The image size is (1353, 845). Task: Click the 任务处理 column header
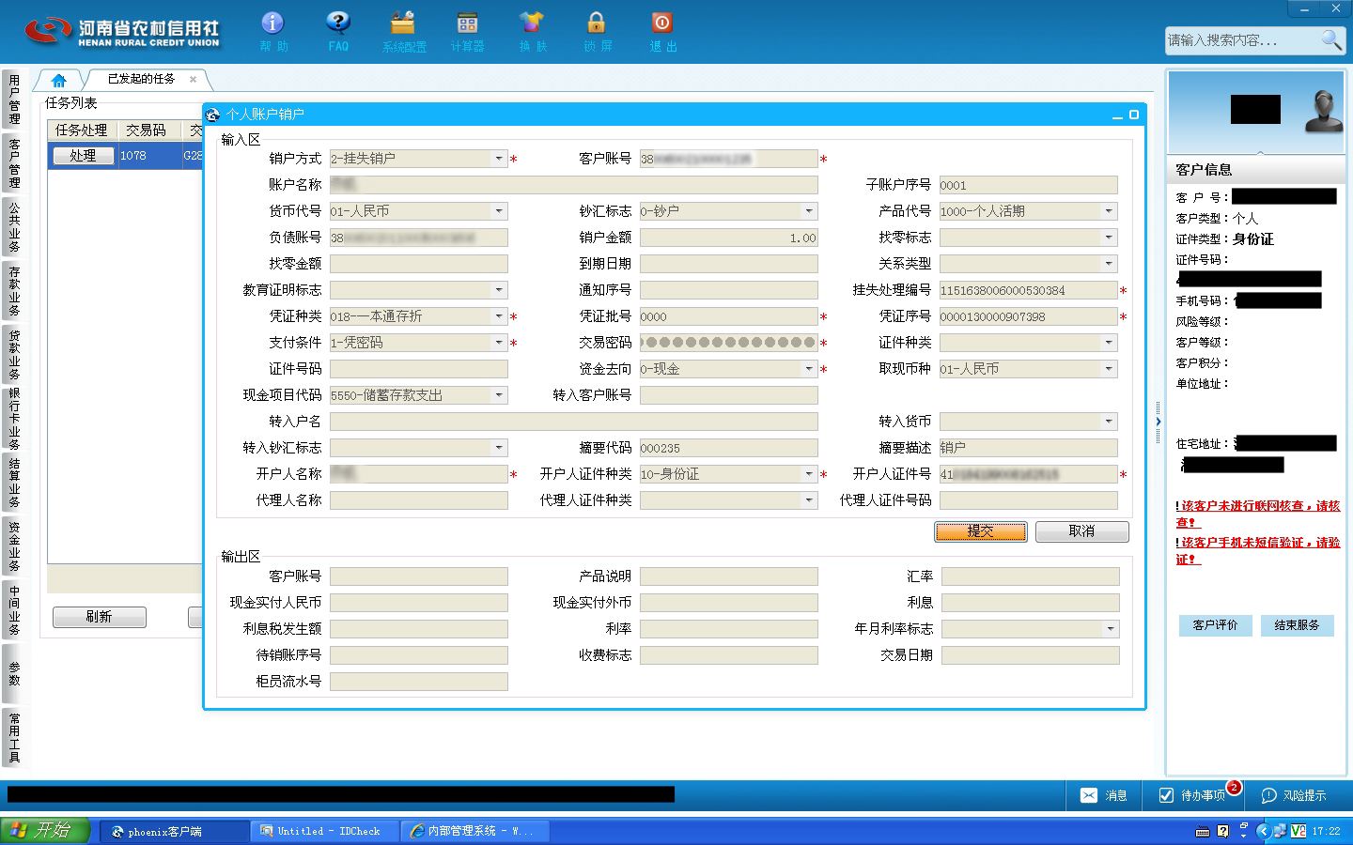click(82, 131)
